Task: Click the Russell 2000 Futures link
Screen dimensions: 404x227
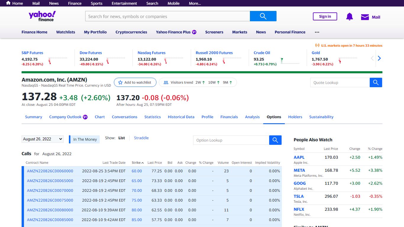Action: click(x=214, y=53)
